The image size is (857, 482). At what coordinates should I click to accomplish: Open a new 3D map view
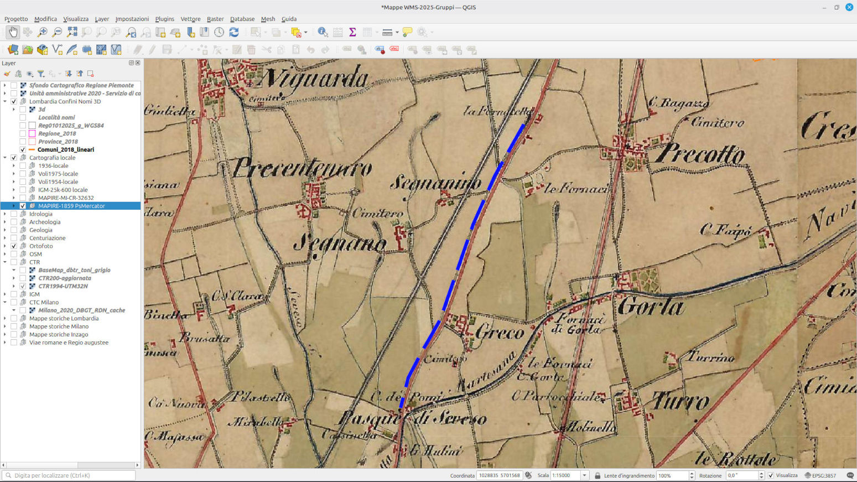(175, 32)
